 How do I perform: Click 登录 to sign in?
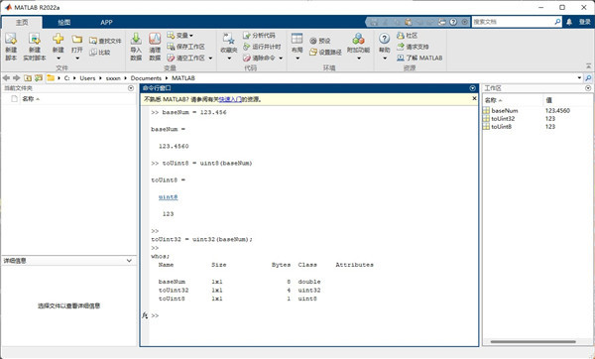pyautogui.click(x=584, y=22)
